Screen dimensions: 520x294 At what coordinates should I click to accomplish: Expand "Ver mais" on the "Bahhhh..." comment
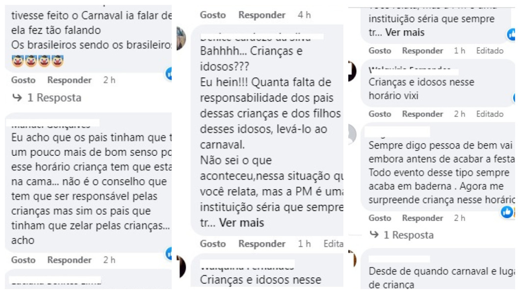(x=241, y=223)
